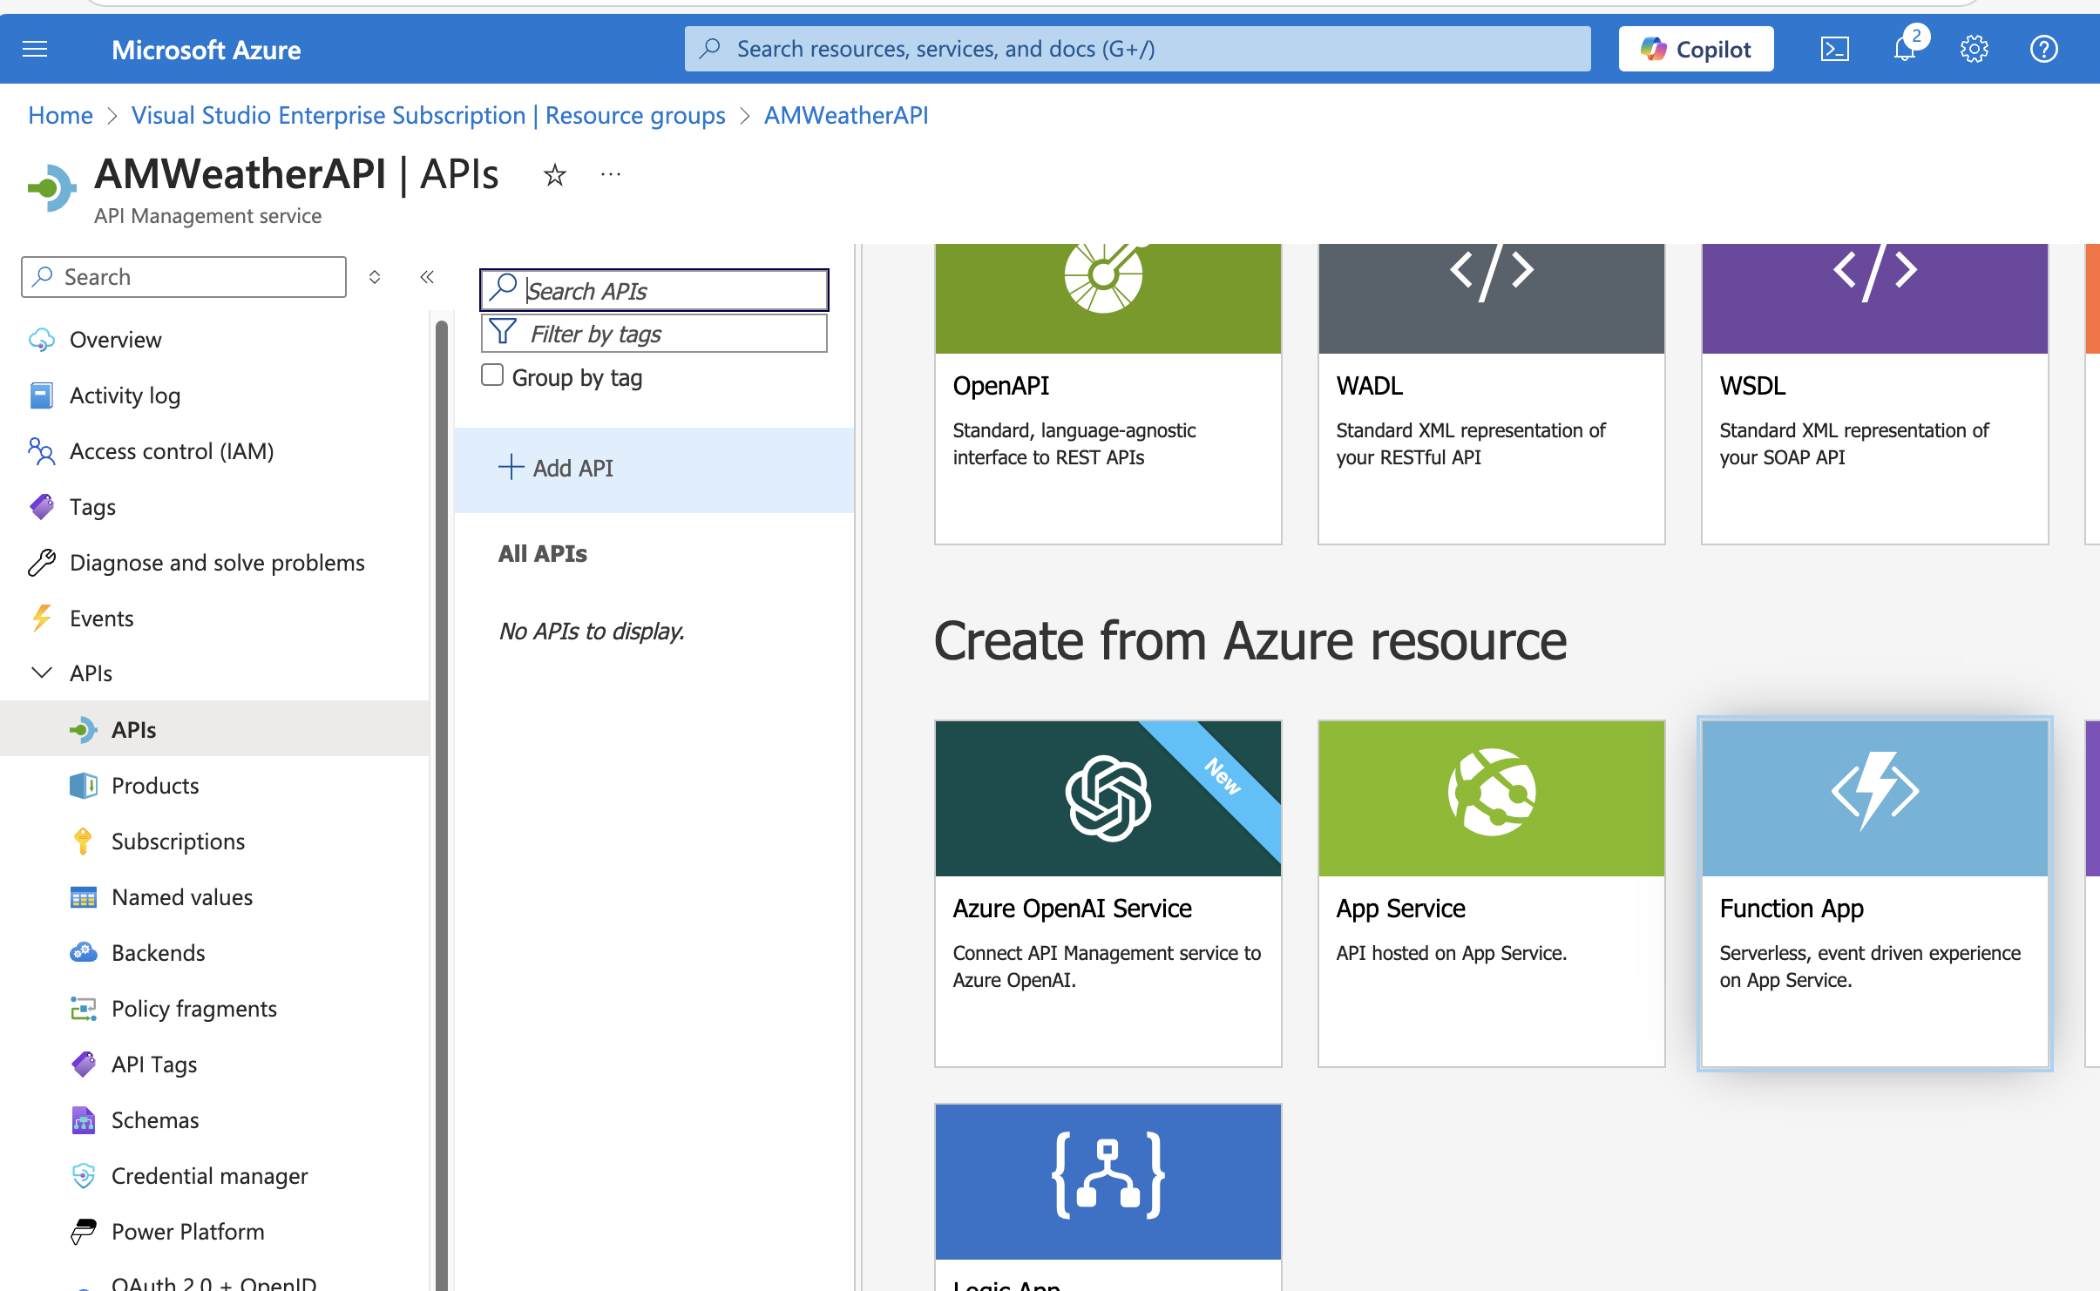Open portal settings gear
This screenshot has width=2100, height=1291.
[x=1974, y=49]
